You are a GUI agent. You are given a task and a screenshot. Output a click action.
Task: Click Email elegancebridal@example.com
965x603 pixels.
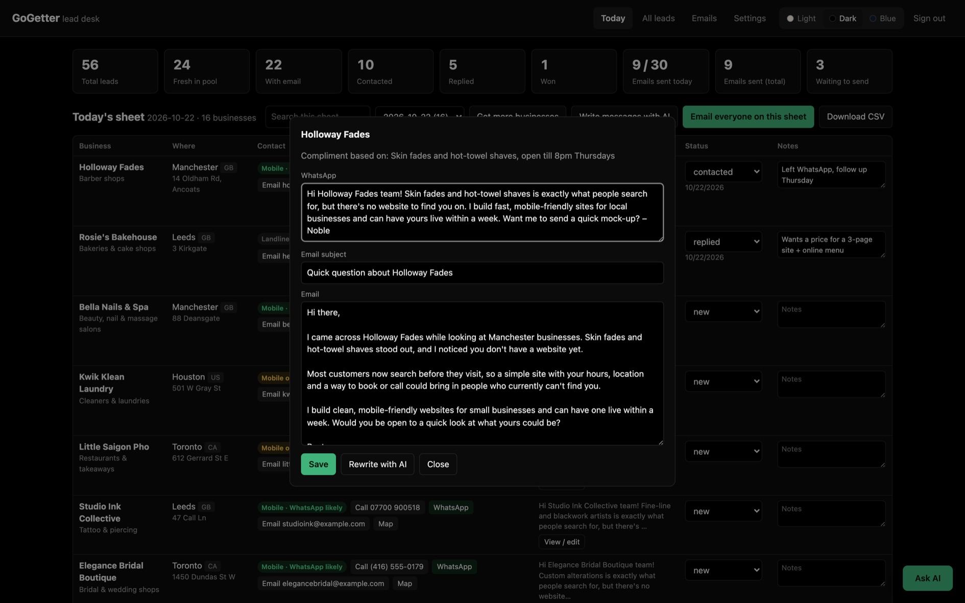[323, 584]
